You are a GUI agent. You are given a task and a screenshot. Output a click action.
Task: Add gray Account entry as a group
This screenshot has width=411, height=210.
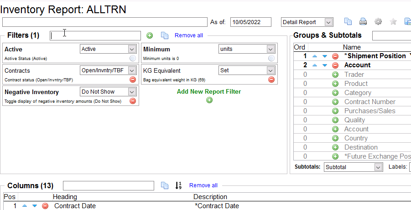pyautogui.click(x=335, y=129)
